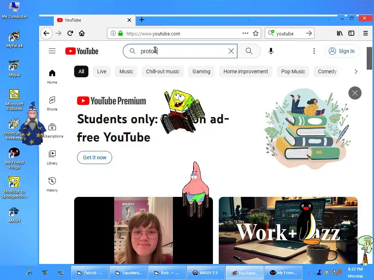The image size is (374, 280).
Task: Open MASH desktop icon
Action: (14, 215)
